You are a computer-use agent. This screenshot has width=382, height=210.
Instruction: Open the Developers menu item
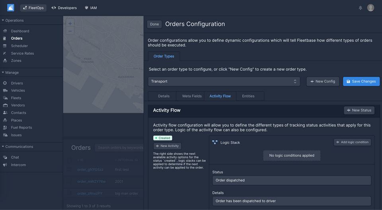[x=64, y=8]
